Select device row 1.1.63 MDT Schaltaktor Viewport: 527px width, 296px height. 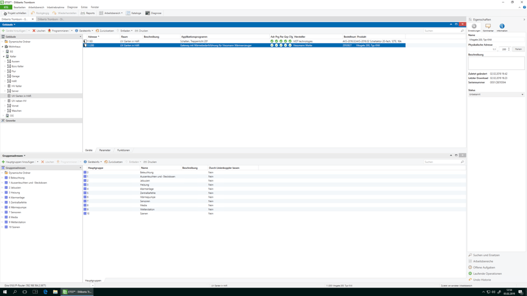coord(244,41)
